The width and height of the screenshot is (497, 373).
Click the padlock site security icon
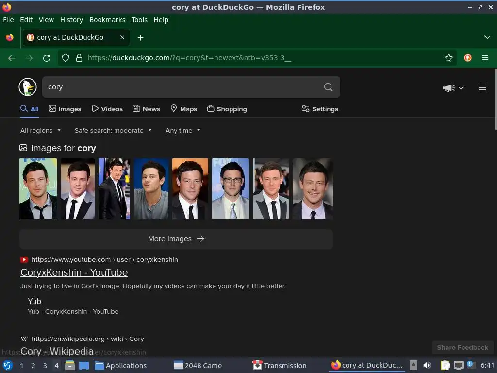tap(79, 58)
